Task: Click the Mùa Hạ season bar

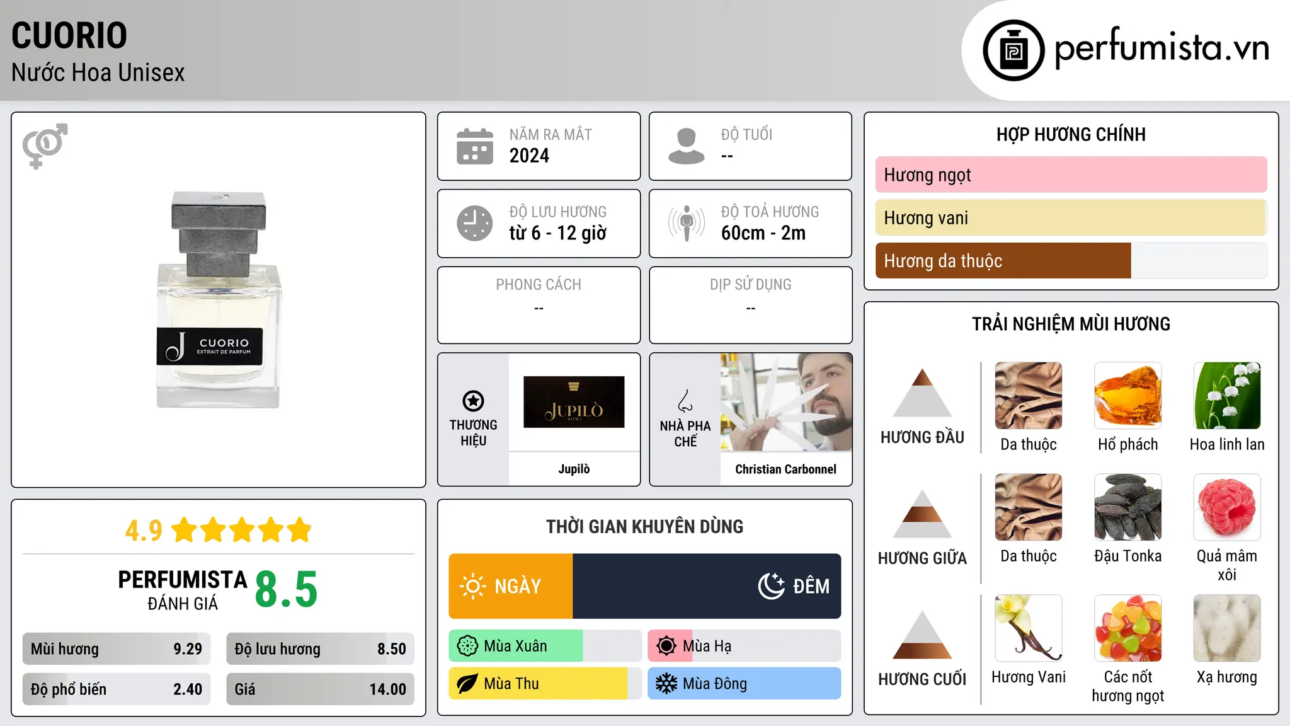Action: pyautogui.click(x=745, y=646)
